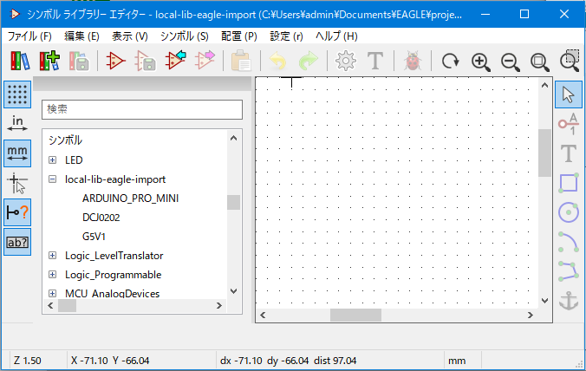586x371 pixels.
Task: Click dx -71.10 dy -66.04 dist text
Action: click(288, 361)
